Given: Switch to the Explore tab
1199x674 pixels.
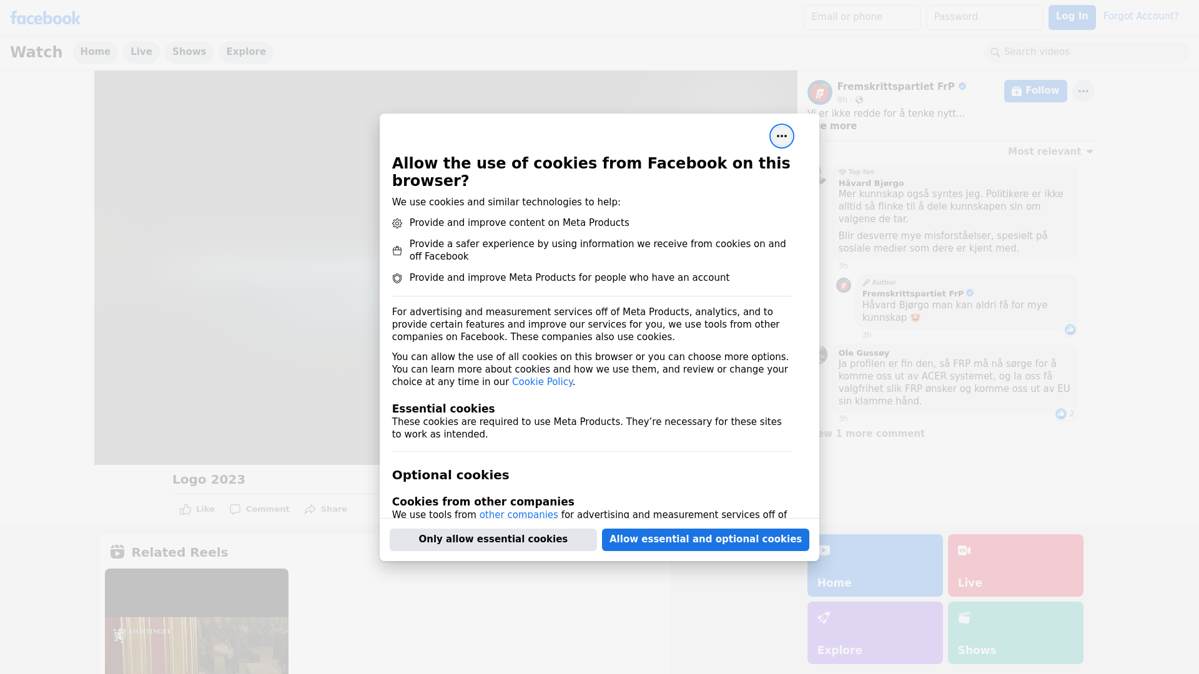Looking at the screenshot, I should coord(246,52).
